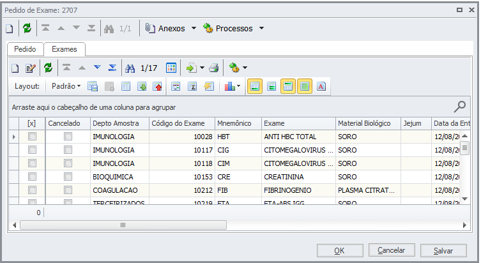
Task: Expand the exams processes gear dropdown
Action: coord(245,68)
